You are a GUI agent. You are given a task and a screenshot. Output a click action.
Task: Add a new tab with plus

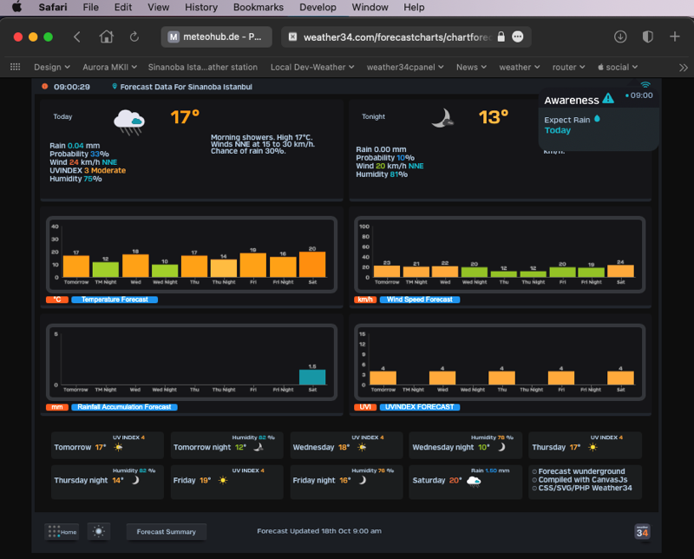tap(675, 36)
